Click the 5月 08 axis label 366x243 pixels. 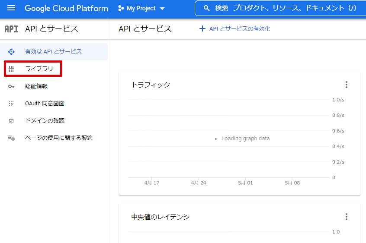click(x=292, y=183)
